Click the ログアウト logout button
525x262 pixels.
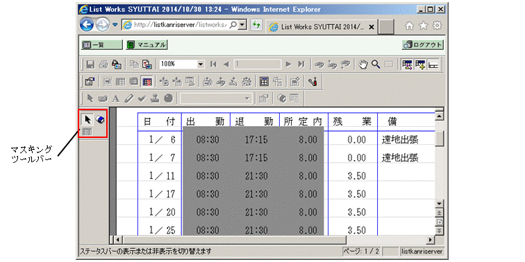click(423, 45)
